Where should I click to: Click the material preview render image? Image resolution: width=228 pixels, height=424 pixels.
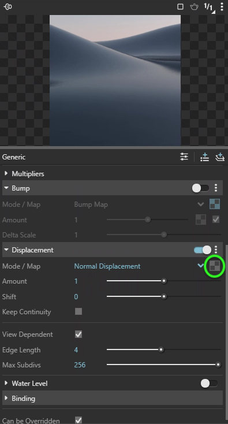tap(115, 80)
